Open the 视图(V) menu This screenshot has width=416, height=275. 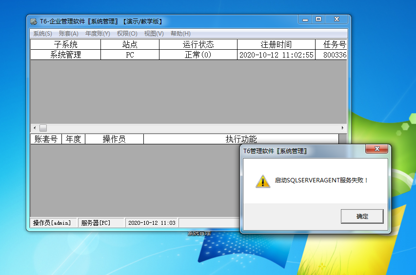click(x=154, y=34)
